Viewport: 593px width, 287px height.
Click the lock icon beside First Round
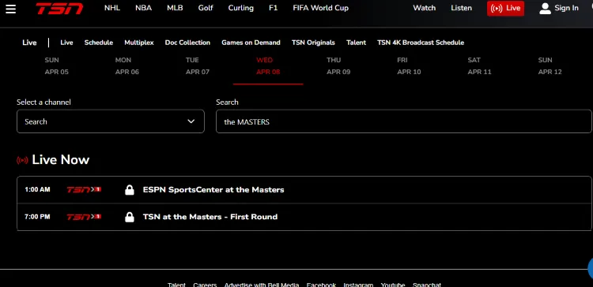[x=130, y=217]
